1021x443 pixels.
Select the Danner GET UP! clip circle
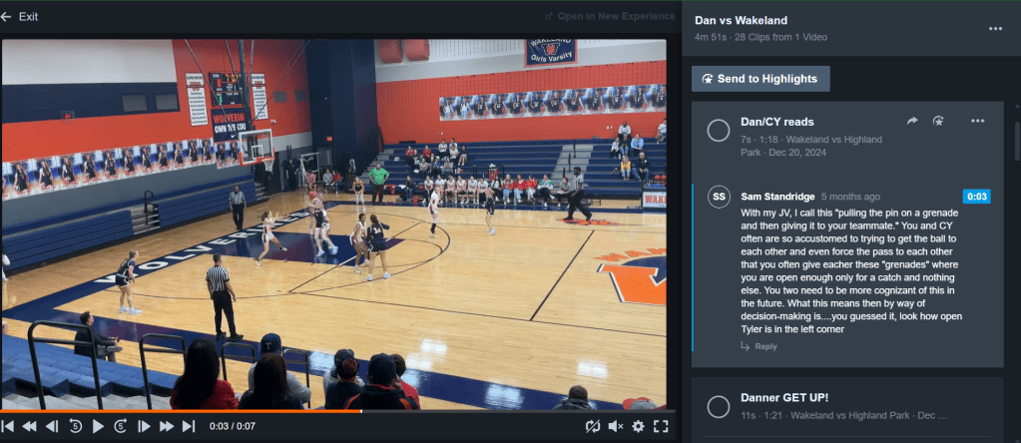tap(718, 406)
